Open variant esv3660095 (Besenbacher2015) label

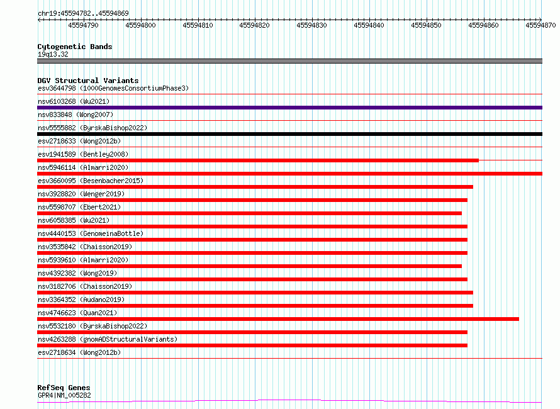[x=91, y=181]
